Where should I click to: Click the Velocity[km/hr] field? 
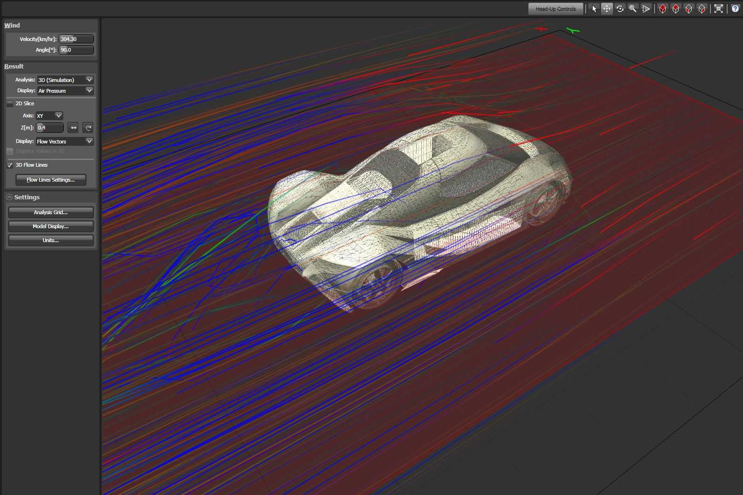tap(76, 39)
